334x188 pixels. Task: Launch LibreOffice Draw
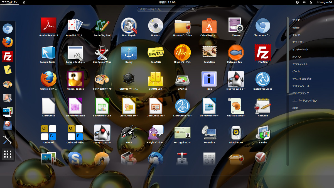coord(129,106)
